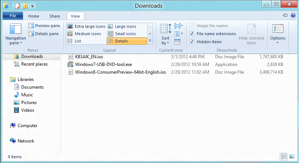
Task: Select Windows8-ConsumerPreview-64bit-English.iso file
Action: click(120, 72)
